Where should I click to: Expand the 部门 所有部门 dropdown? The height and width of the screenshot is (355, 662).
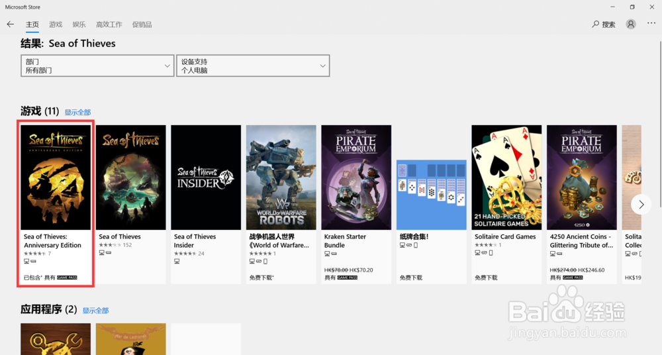click(x=97, y=66)
